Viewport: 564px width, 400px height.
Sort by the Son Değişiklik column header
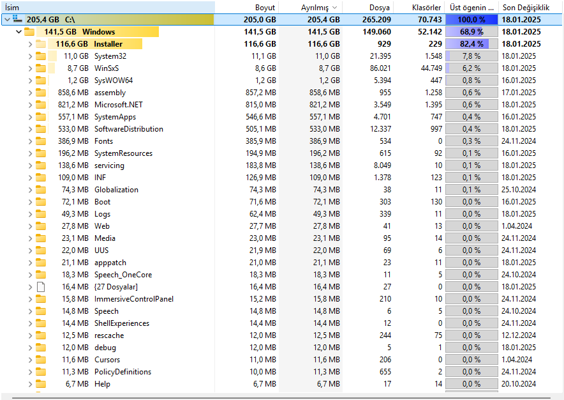[531, 7]
